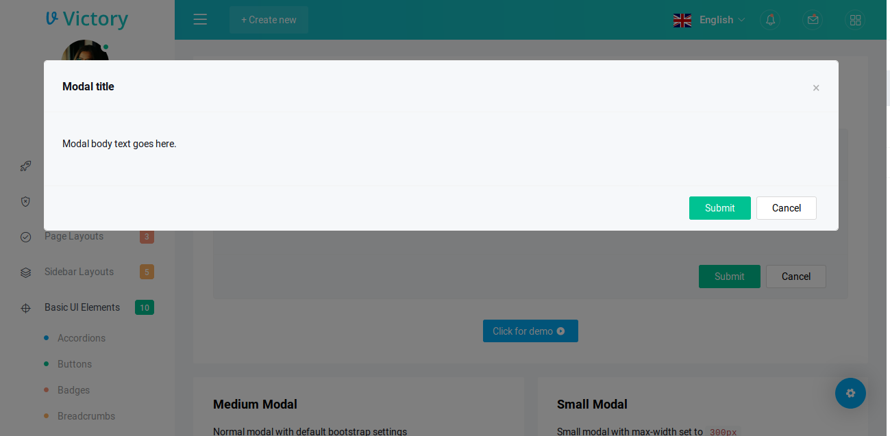Expand the English language dropdown

[709, 20]
